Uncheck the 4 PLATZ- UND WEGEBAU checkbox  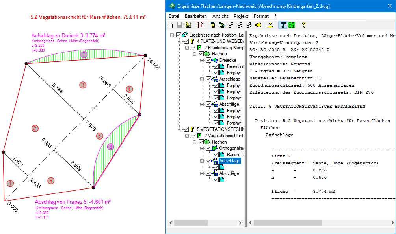click(186, 41)
